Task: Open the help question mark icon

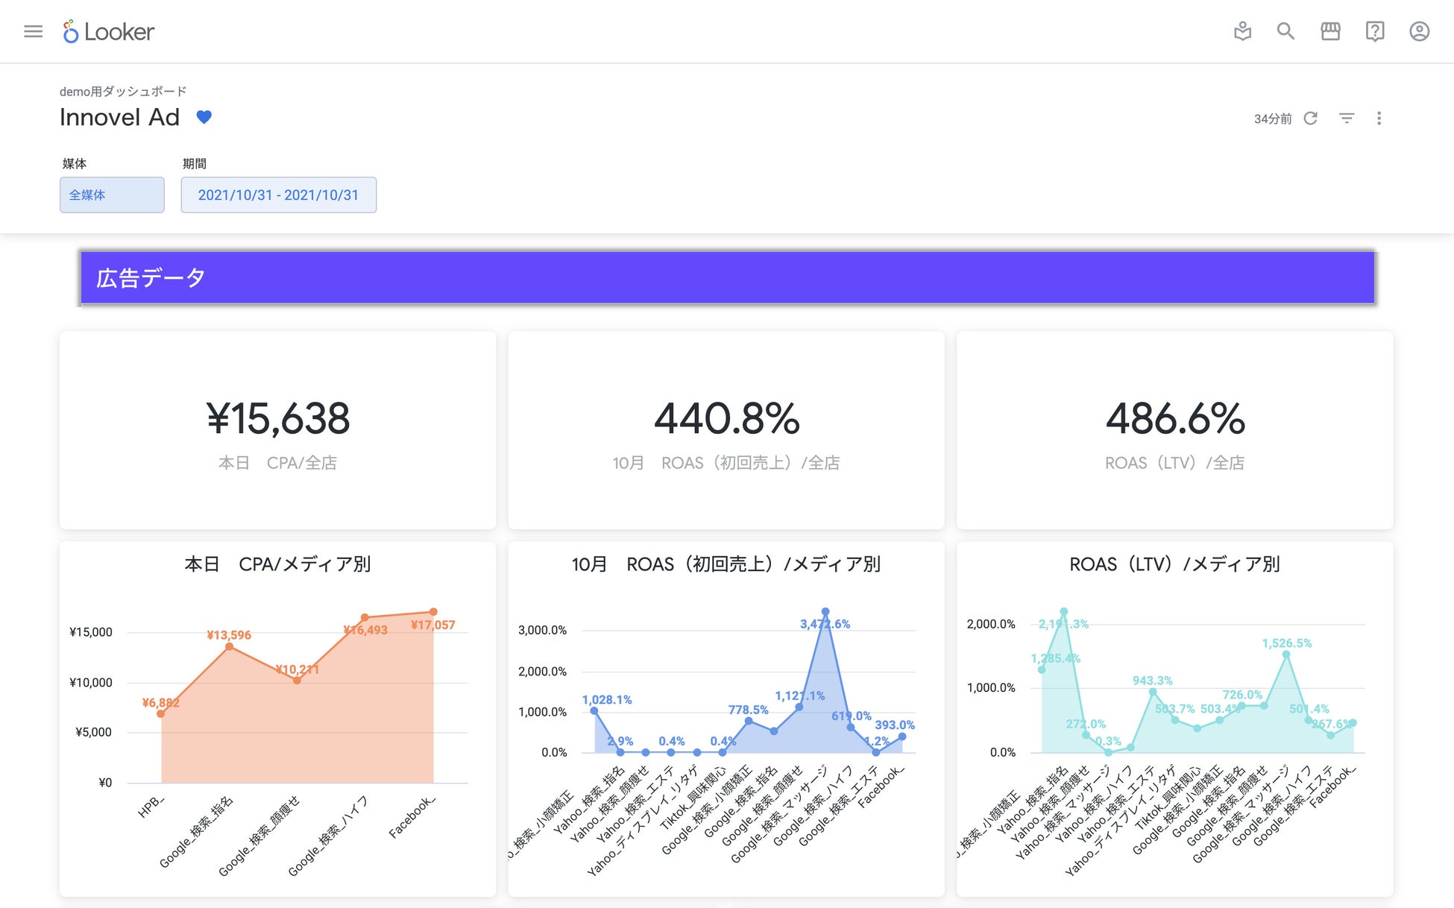Action: [1374, 31]
